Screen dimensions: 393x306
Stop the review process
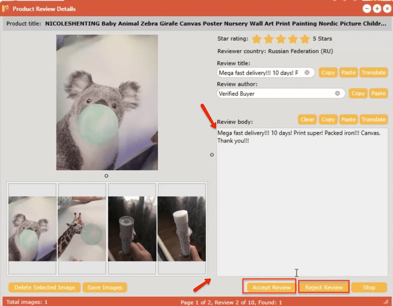(x=369, y=288)
